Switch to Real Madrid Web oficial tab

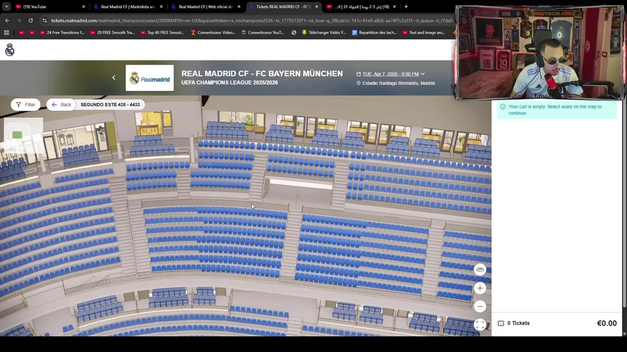206,7
